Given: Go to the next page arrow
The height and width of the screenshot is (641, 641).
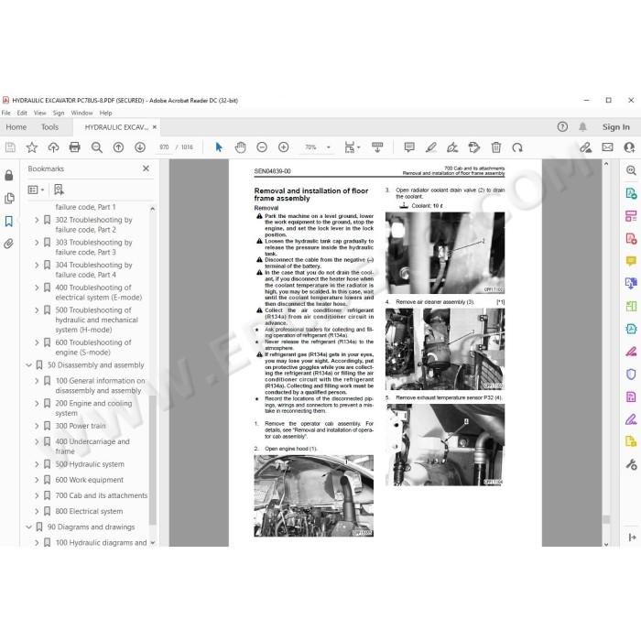Looking at the screenshot, I should [x=140, y=147].
